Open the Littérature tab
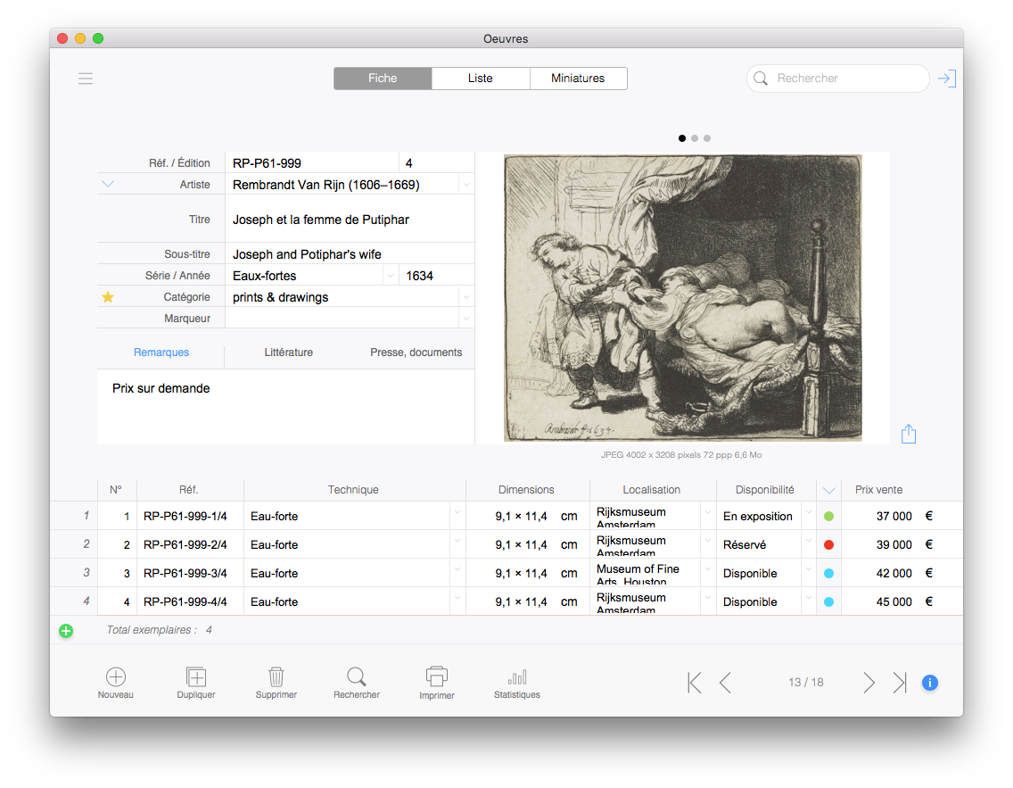Screen dimensions: 1013x788 (x=289, y=353)
